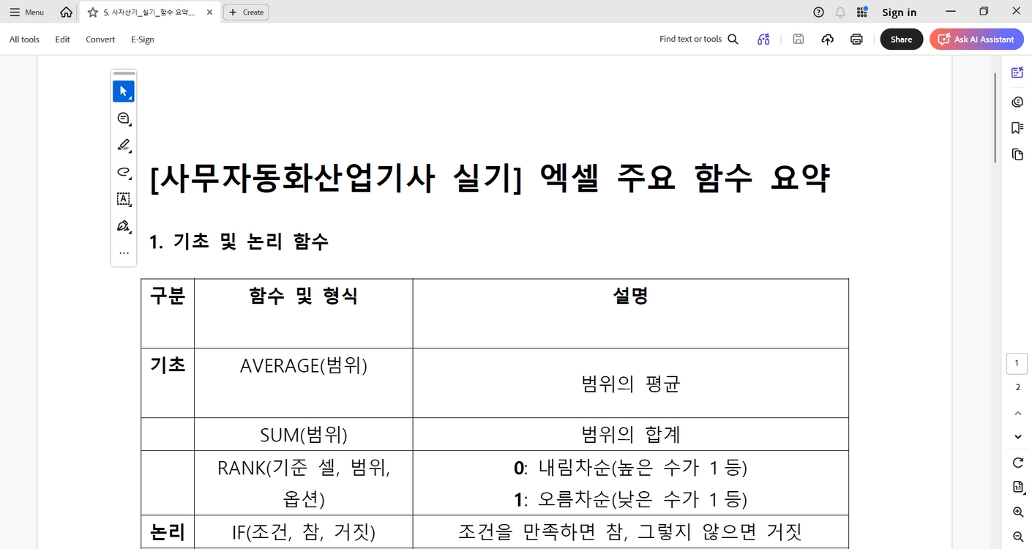Viewport: 1032px width, 549px height.
Task: Pick the Highlight pen tool
Action: point(124,145)
